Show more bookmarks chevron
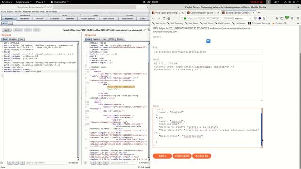This screenshot has width=301, height=169. 298,23
